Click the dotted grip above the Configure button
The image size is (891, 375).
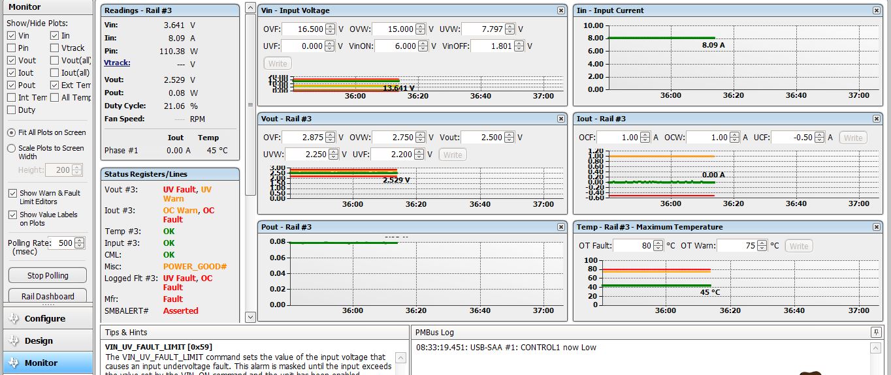pos(48,305)
